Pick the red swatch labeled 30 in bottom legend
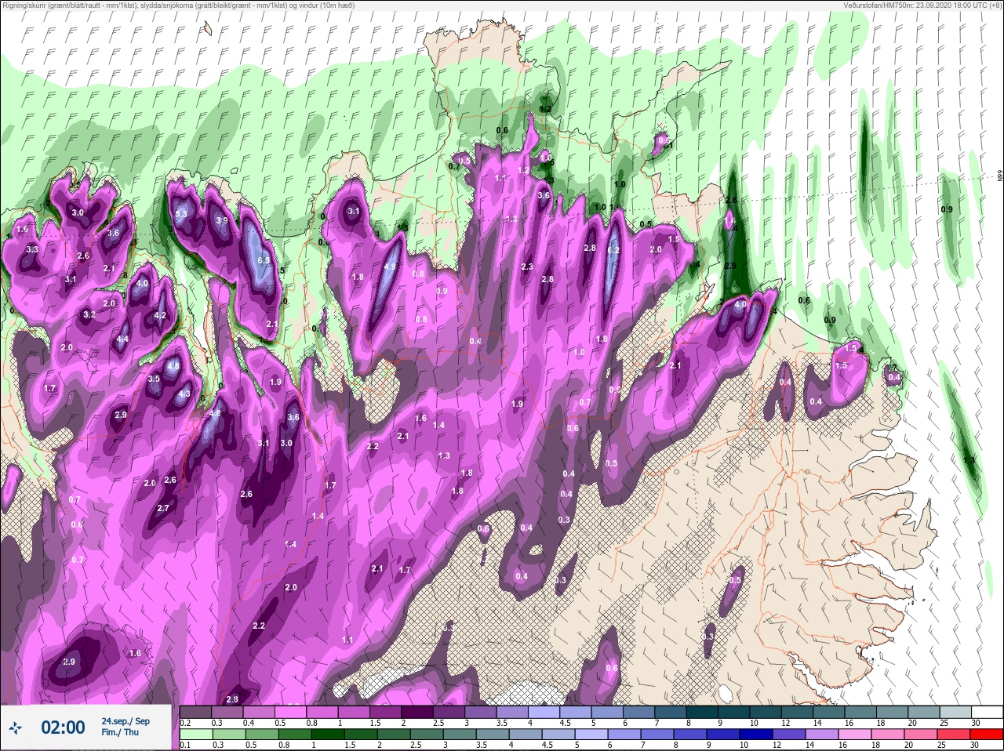1004x751 pixels. point(987,735)
